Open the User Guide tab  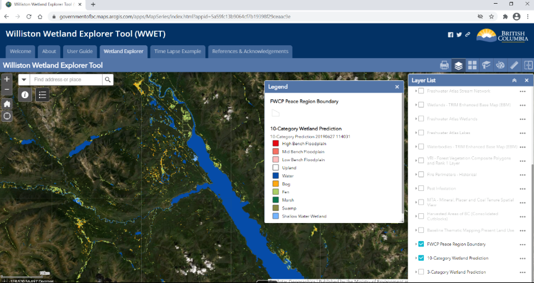(80, 51)
